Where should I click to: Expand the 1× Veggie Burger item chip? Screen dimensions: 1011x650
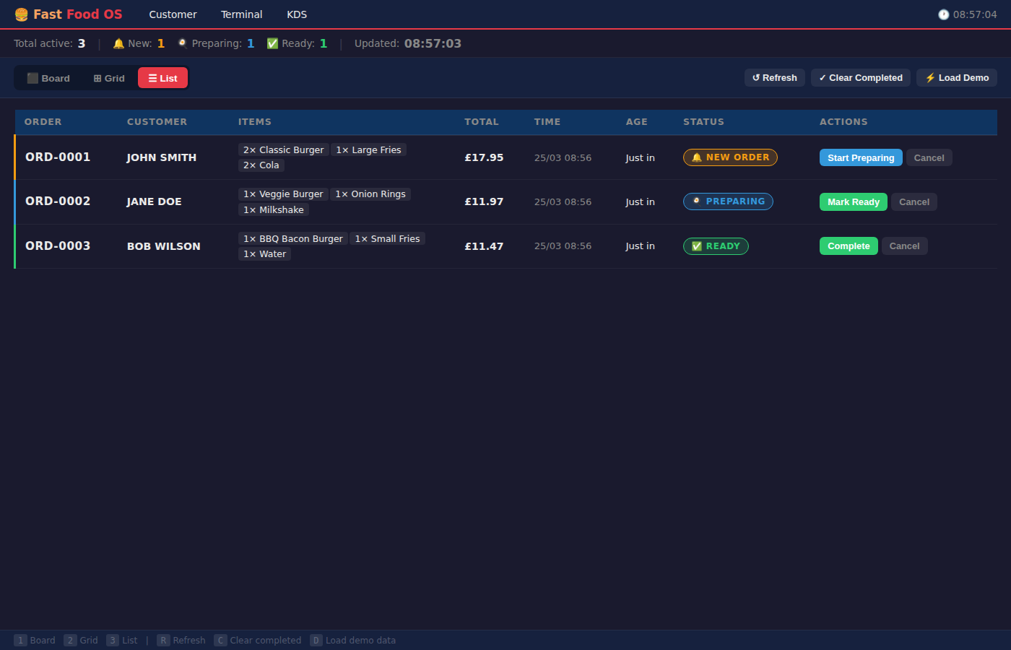(x=283, y=194)
